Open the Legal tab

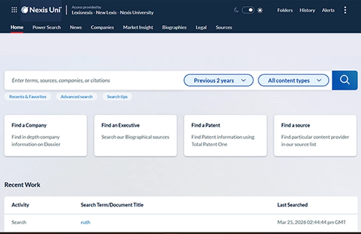[201, 28]
